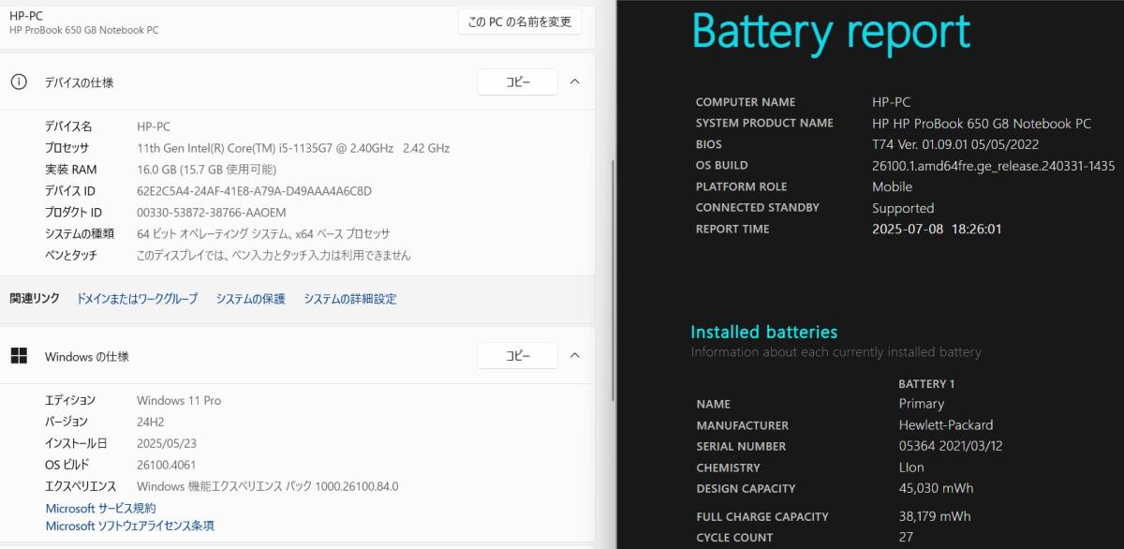This screenshot has width=1124, height=549.
Task: Select the PLATFORM ROLE value Mobile
Action: 892,186
